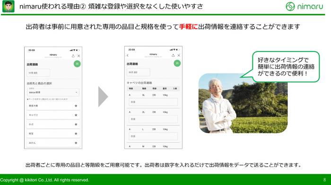Tap the green round menu button in right phone
The image size is (331, 185).
coord(177,63)
